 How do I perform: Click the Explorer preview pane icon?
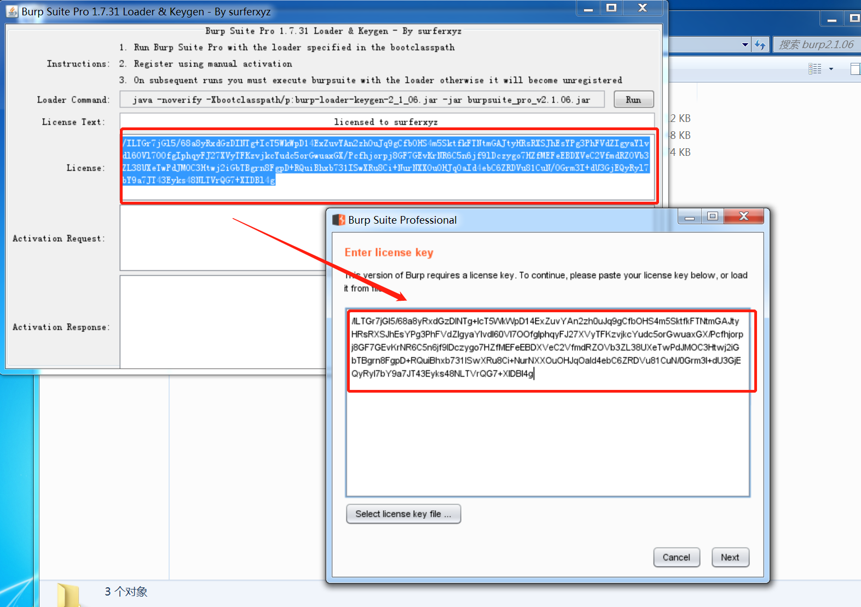tap(856, 69)
